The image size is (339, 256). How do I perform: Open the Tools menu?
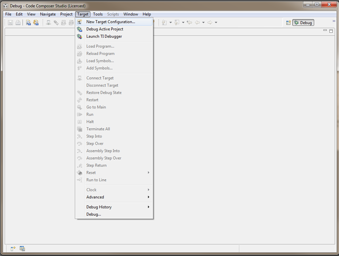pyautogui.click(x=98, y=14)
